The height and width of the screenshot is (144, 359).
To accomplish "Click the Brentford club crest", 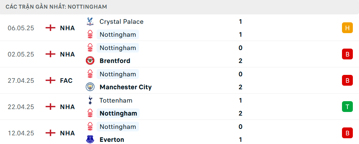I will (90, 61).
